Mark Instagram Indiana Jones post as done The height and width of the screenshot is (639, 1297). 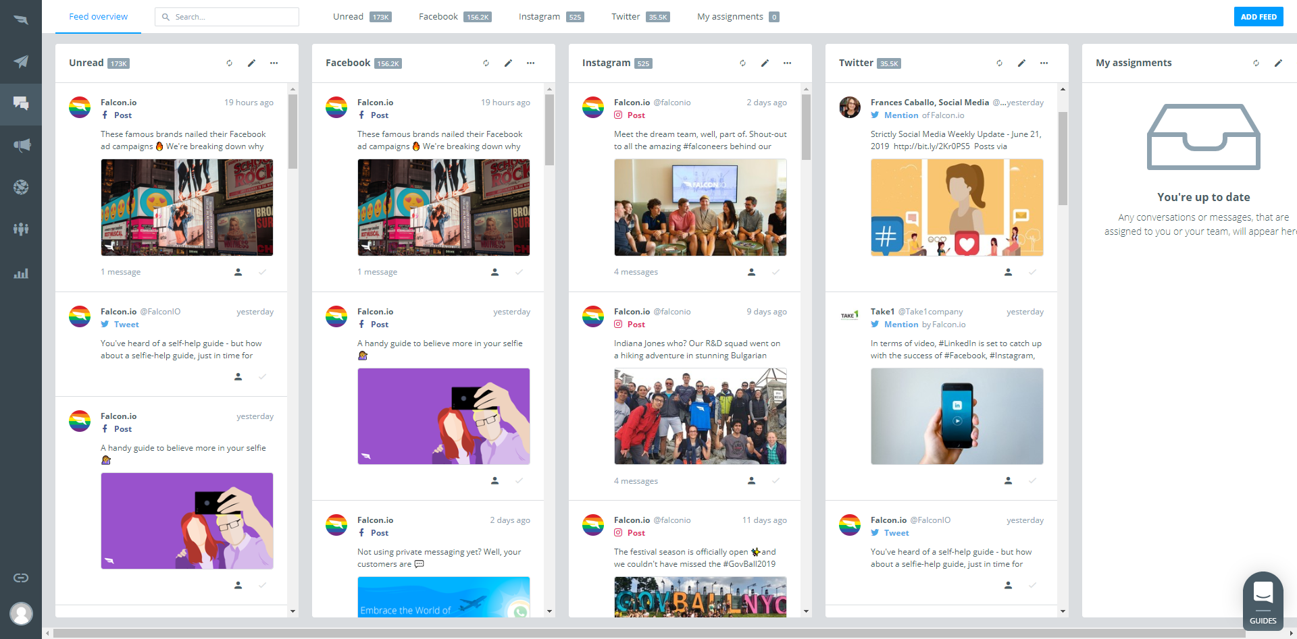[x=775, y=480]
